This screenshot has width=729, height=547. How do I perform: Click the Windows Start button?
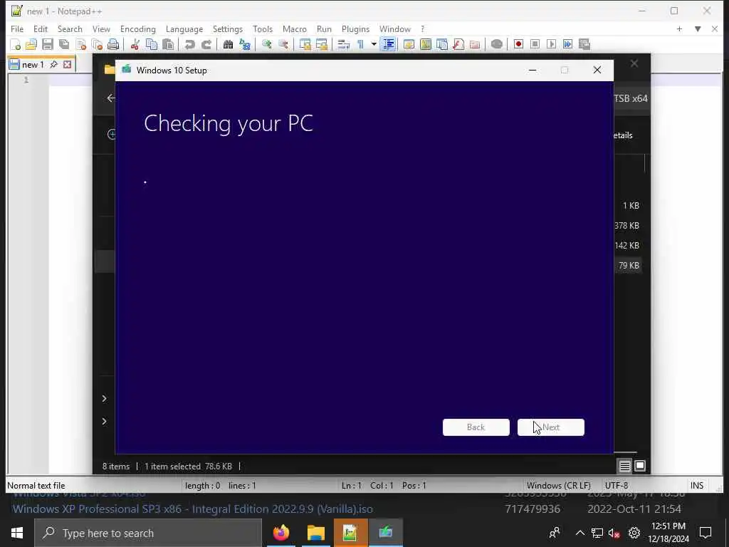17,533
